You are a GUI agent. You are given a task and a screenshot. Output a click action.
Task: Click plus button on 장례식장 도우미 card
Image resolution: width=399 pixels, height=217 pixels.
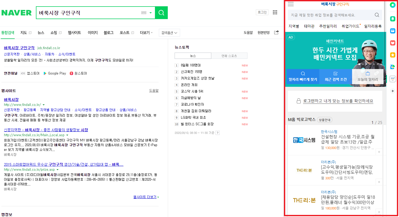coord(379,182)
